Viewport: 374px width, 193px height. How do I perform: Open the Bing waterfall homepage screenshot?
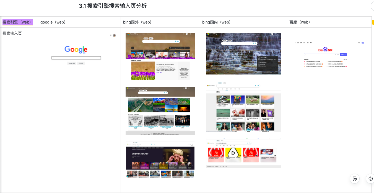click(243, 53)
